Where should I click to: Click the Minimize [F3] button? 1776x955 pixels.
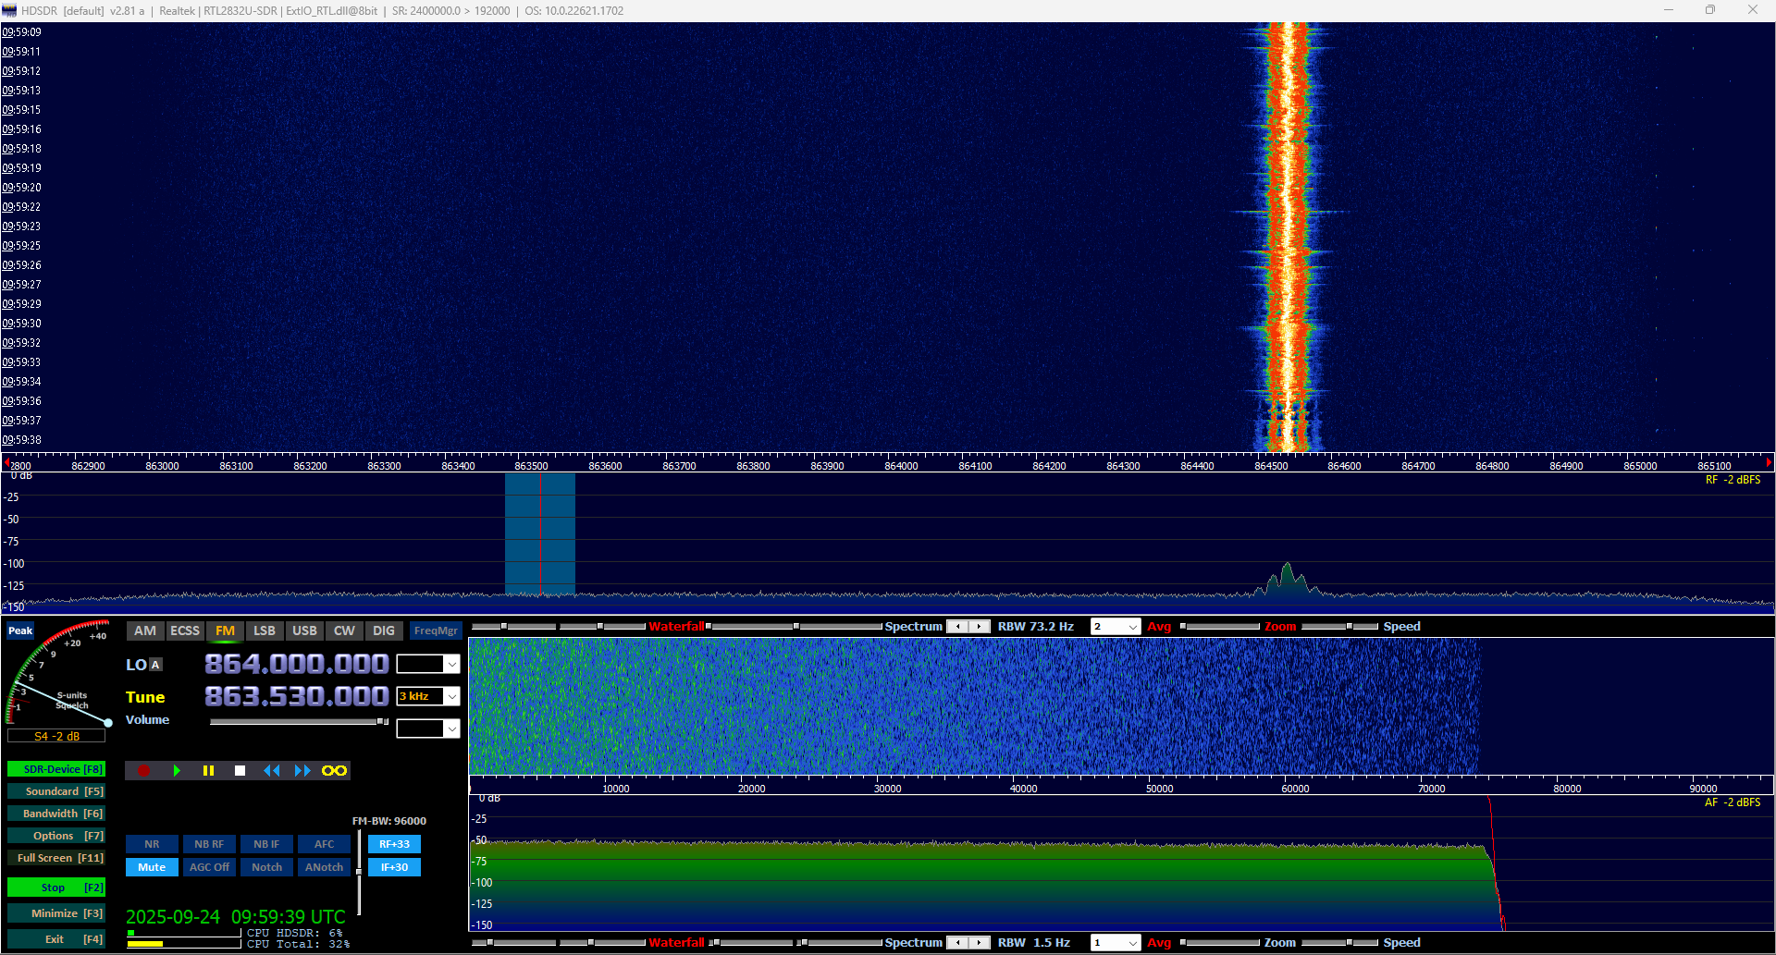point(56,913)
